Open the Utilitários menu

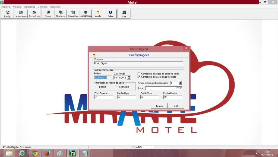click(x=55, y=7)
